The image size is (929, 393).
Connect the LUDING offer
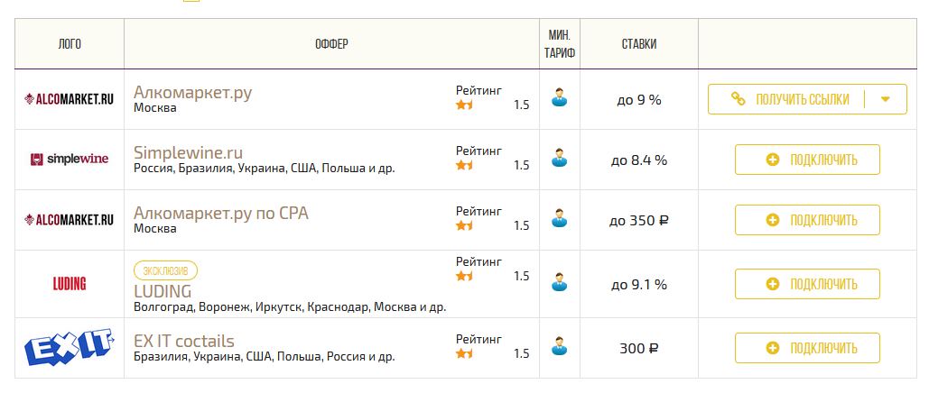807,284
